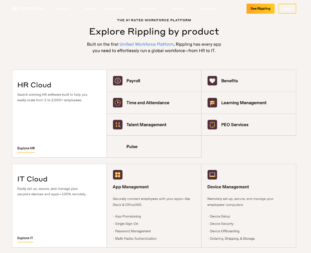This screenshot has width=311, height=253.
Task: Open the Customers navigation item
Action: 148,9
